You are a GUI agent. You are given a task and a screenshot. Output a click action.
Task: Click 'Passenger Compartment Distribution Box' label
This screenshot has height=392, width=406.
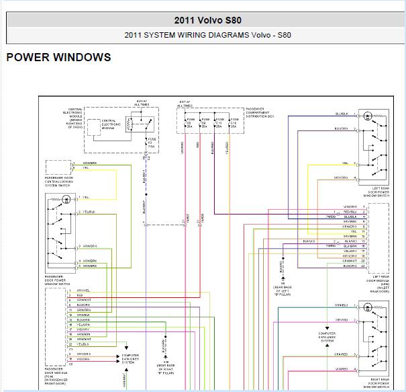(x=260, y=113)
